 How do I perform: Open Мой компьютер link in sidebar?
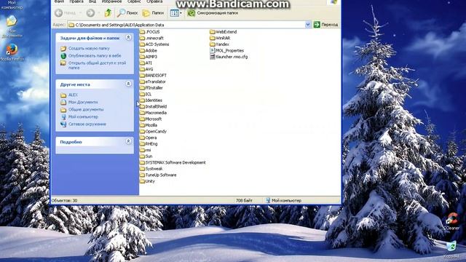coord(83,116)
